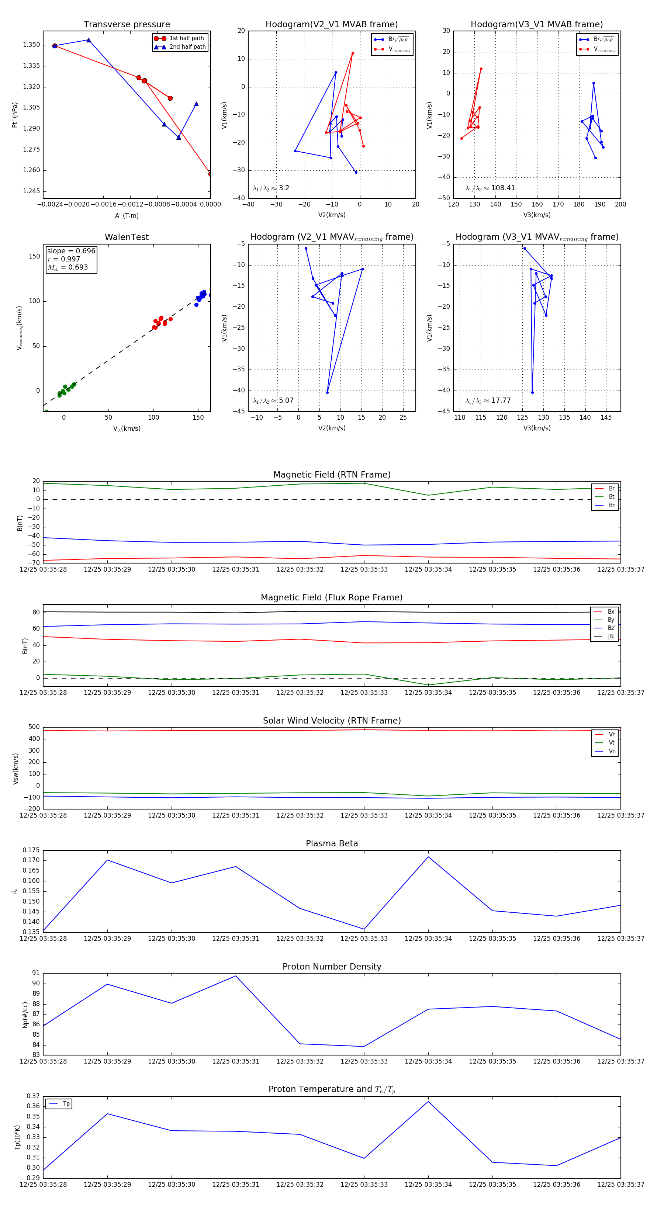Viewport: 664px width, 1217px height.
Task: Select "1st half path" legend entry
Action: (x=186, y=38)
